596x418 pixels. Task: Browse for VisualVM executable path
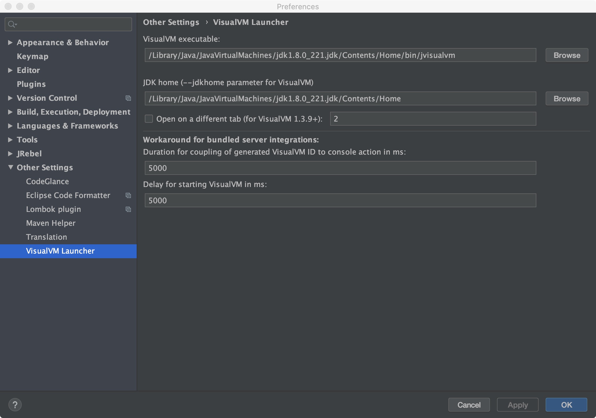tap(566, 55)
